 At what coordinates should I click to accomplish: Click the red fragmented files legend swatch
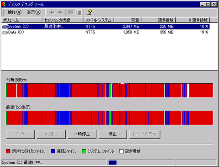[x=8, y=151]
